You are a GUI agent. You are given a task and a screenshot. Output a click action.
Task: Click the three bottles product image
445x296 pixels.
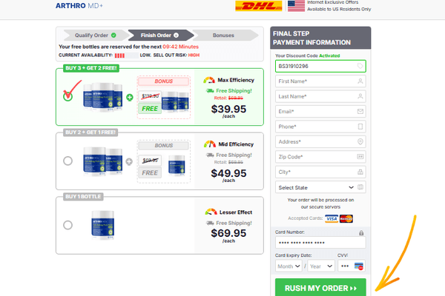pos(103,96)
